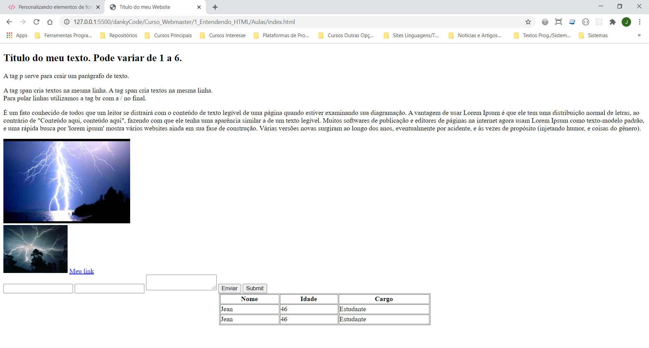Open the green J profile avatar
Screen dimensions: 649x348
[x=626, y=22]
